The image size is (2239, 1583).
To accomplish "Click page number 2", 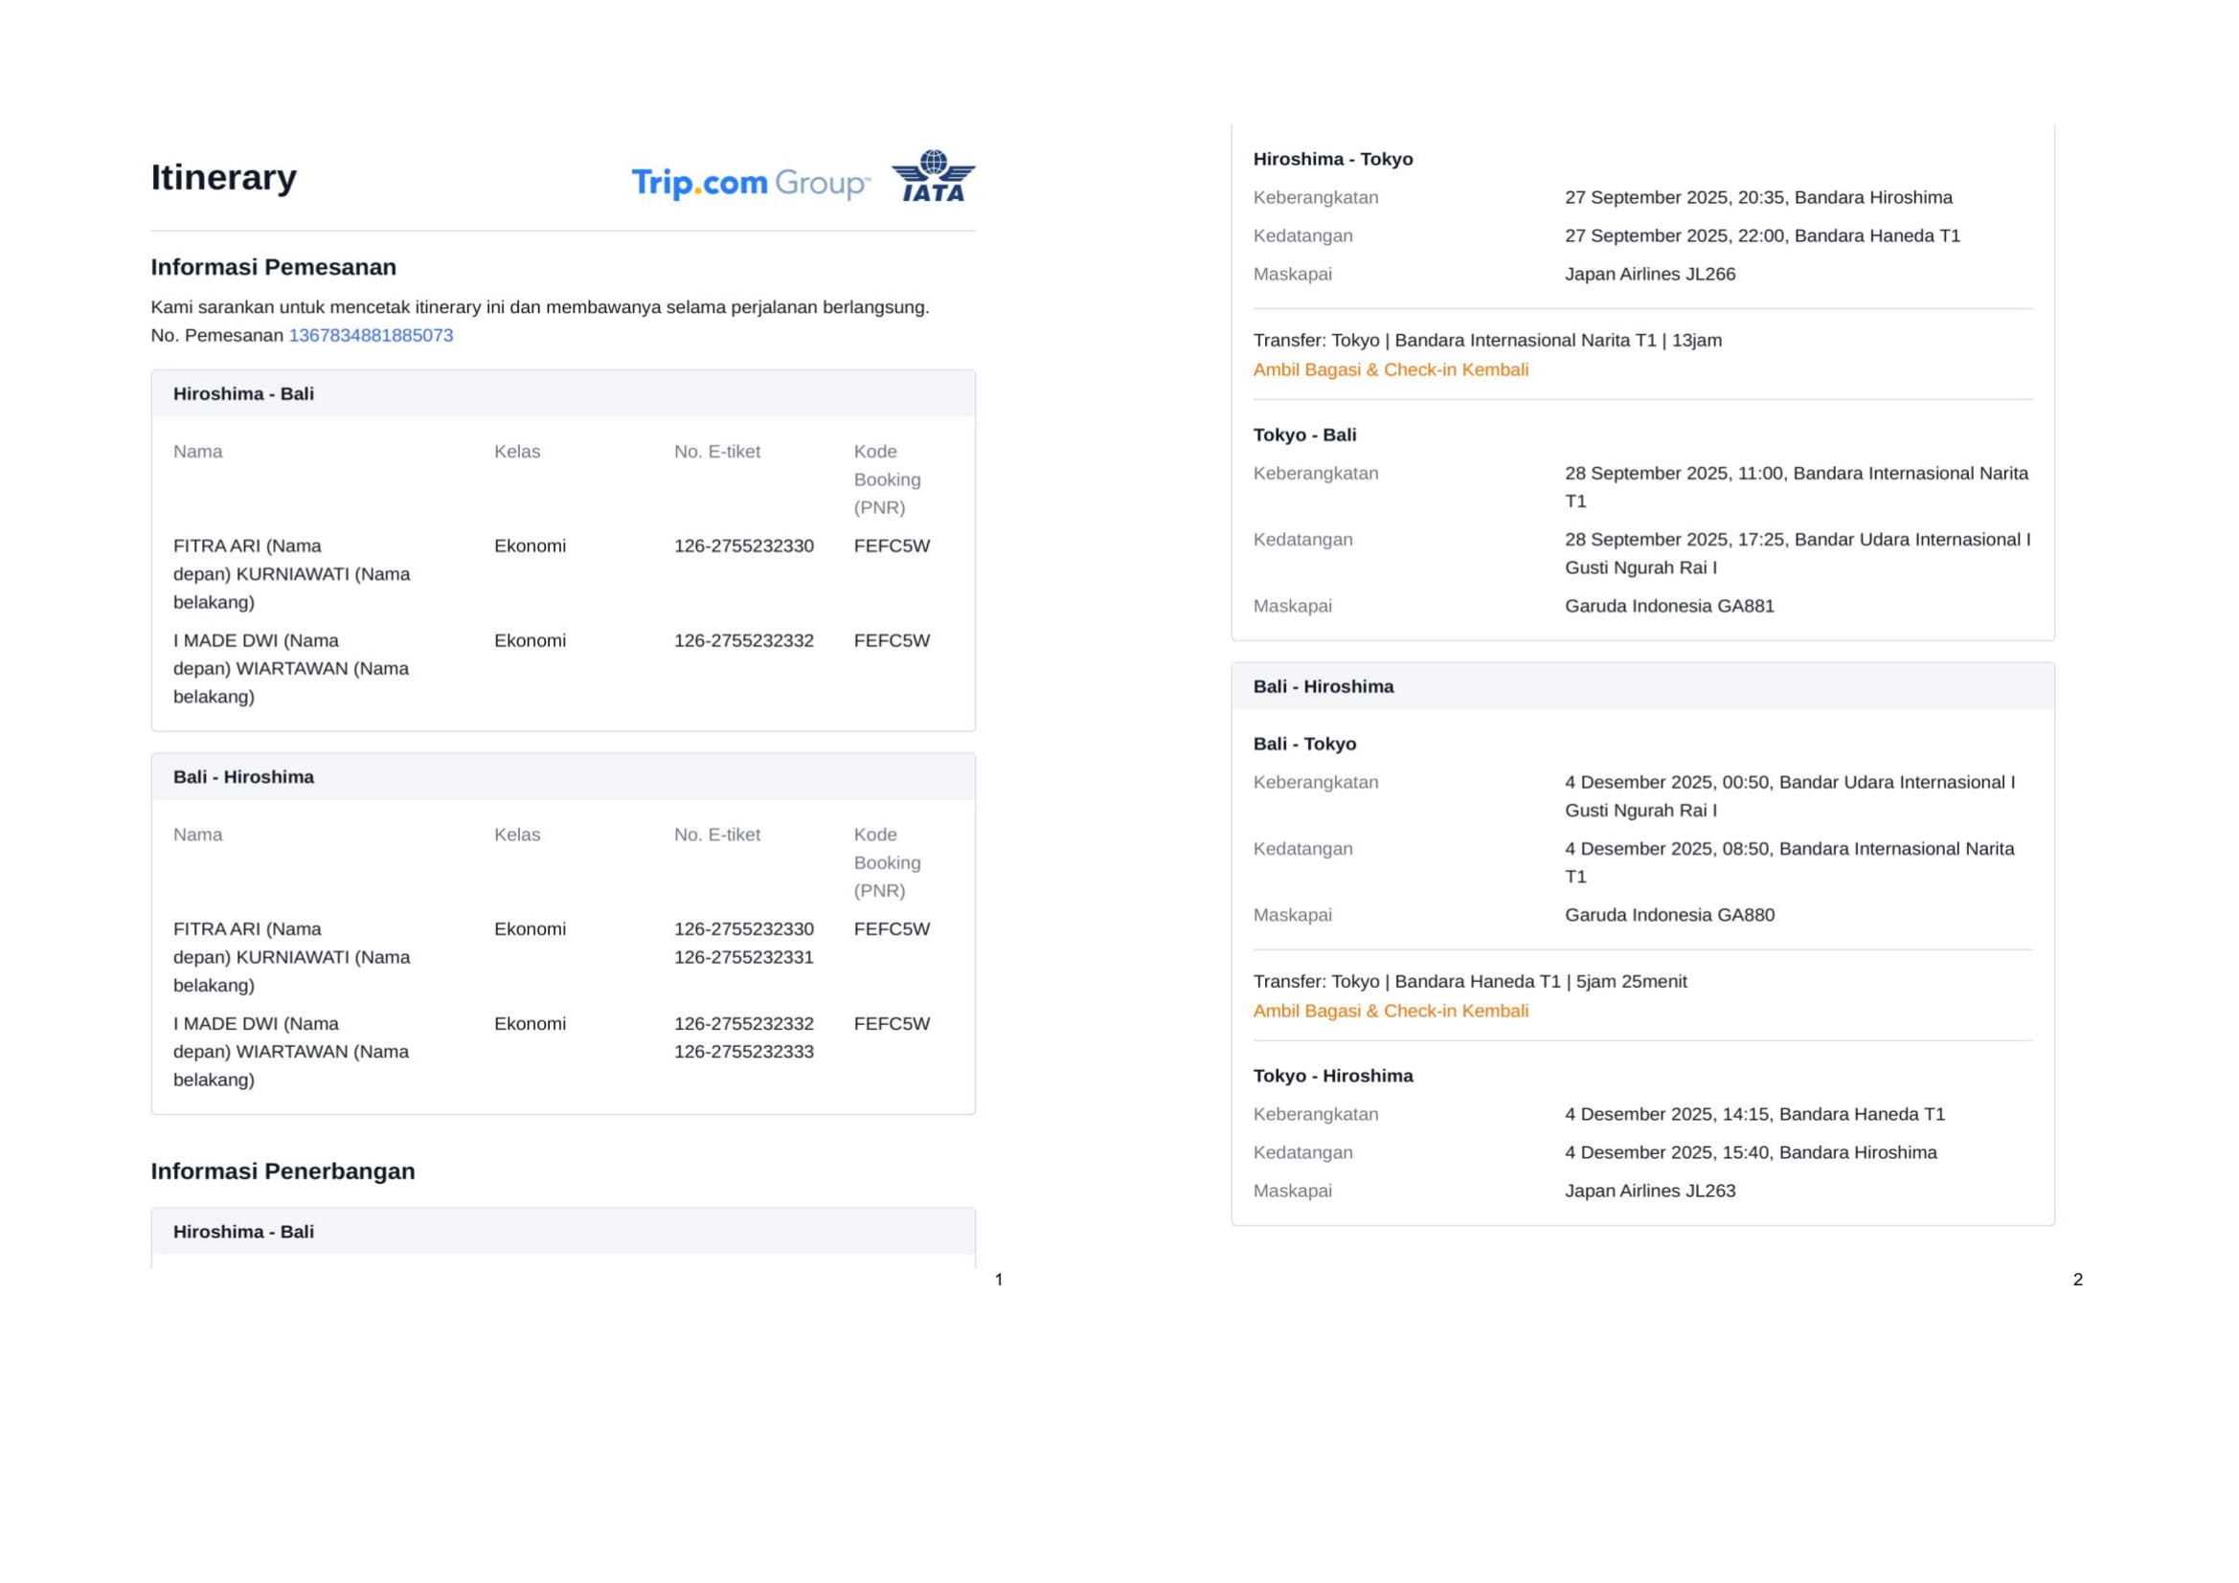I will (x=2077, y=1279).
